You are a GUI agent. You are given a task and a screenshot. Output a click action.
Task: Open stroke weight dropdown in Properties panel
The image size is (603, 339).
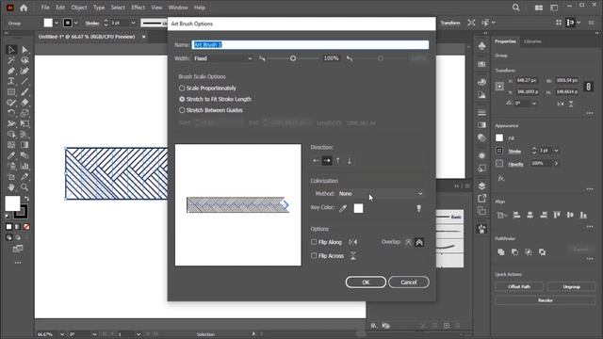pyautogui.click(x=556, y=151)
